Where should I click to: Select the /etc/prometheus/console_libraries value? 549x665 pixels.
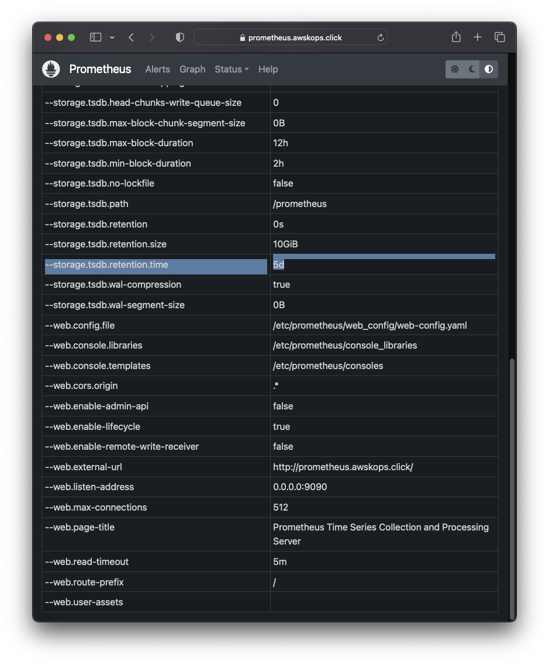pyautogui.click(x=345, y=346)
